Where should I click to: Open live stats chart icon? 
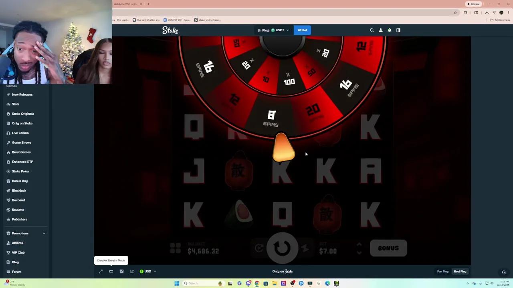pos(121,272)
